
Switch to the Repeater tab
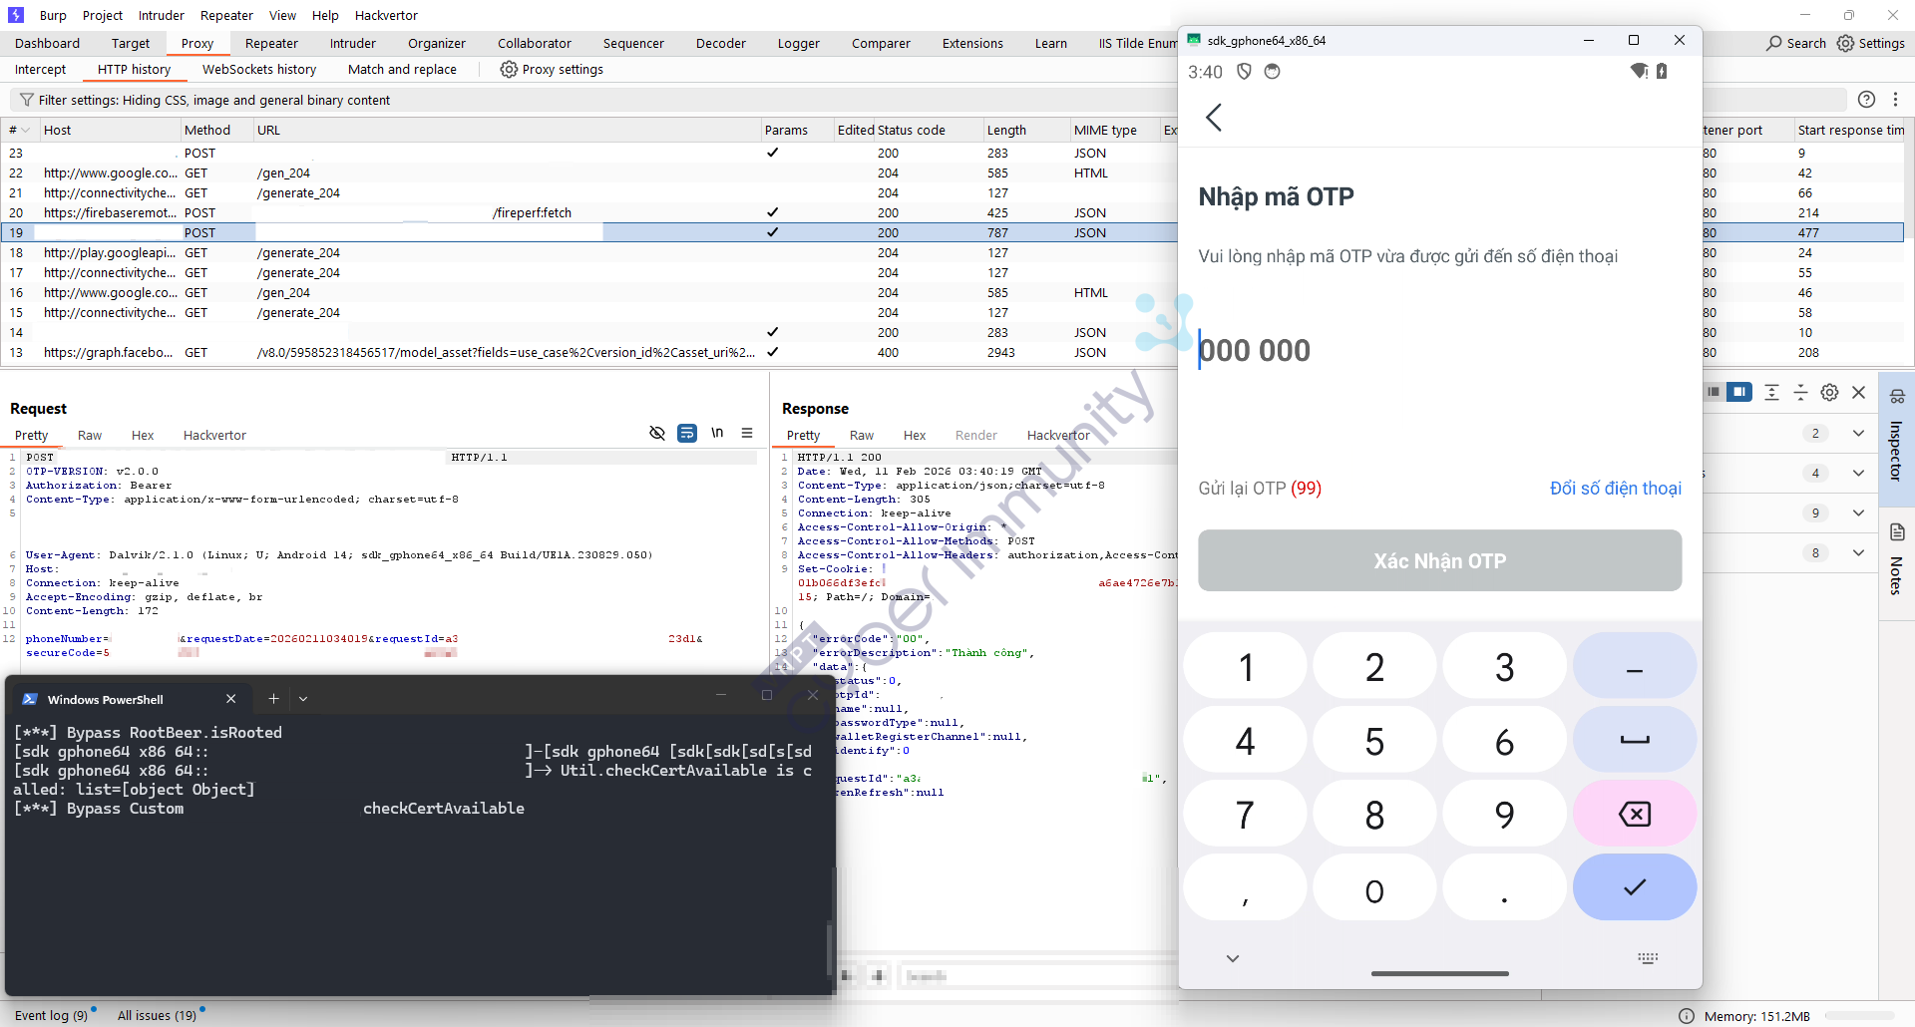click(271, 44)
